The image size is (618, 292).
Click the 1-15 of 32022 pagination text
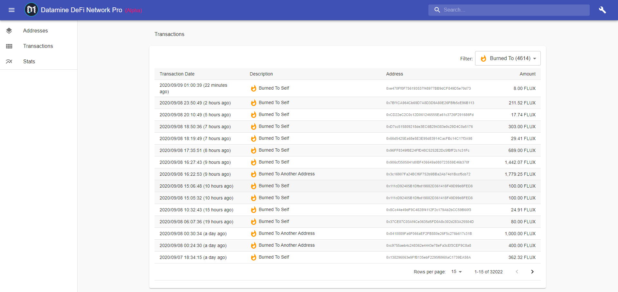point(488,272)
